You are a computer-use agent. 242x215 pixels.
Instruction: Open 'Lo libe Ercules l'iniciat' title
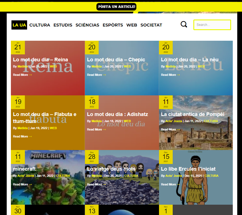click(188, 169)
